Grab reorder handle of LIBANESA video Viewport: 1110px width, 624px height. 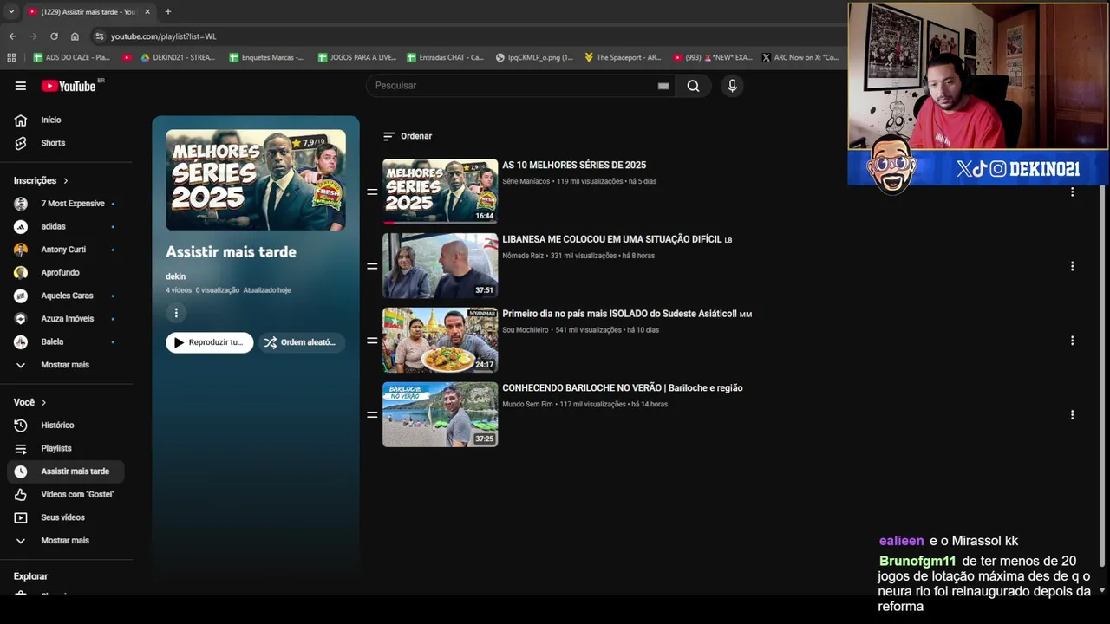372,266
